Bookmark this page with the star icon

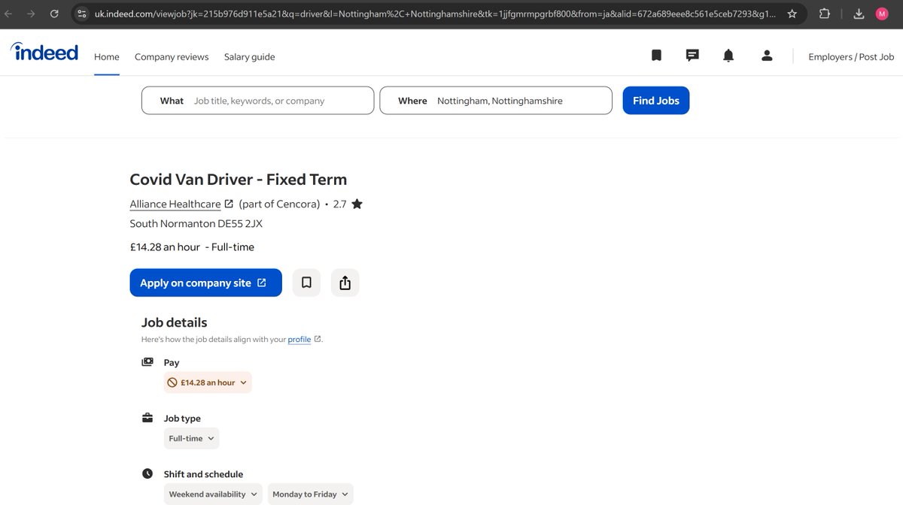click(792, 14)
